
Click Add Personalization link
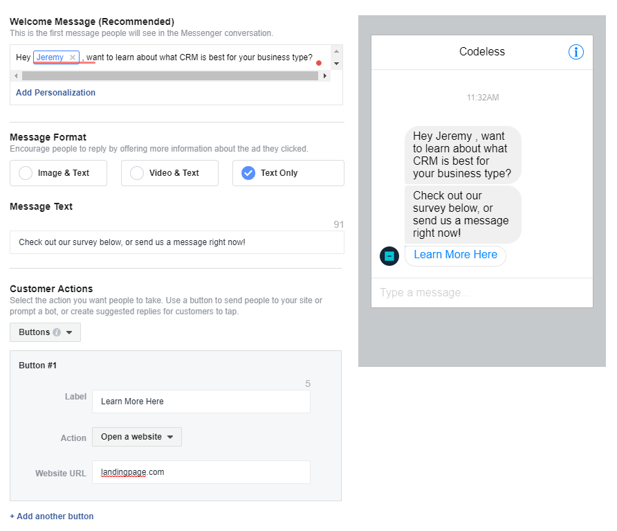(x=55, y=93)
